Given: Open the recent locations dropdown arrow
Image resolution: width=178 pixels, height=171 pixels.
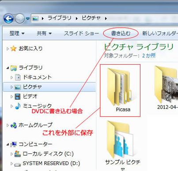Looking at the screenshot, I should click(x=28, y=19).
